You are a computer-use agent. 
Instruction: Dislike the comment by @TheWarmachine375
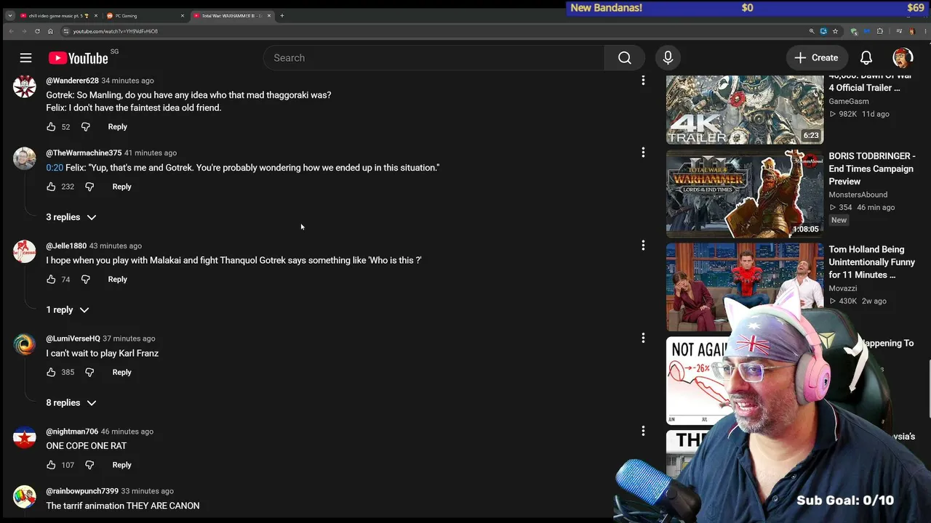89,187
